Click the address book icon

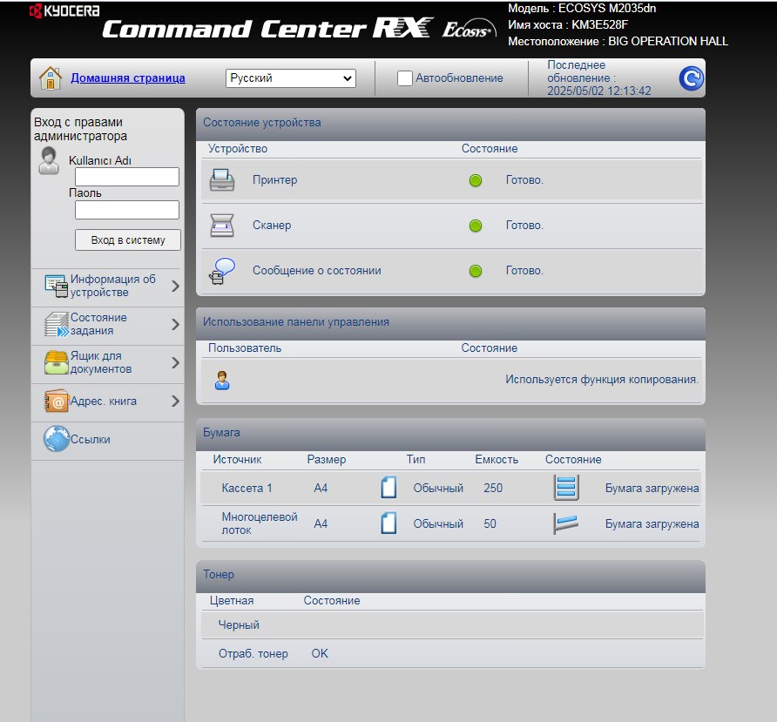pyautogui.click(x=56, y=401)
